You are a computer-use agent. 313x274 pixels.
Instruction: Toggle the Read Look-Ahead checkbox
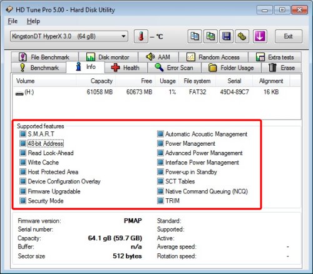tap(23, 153)
